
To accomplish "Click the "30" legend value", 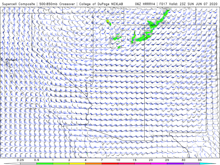I will [183, 160].
